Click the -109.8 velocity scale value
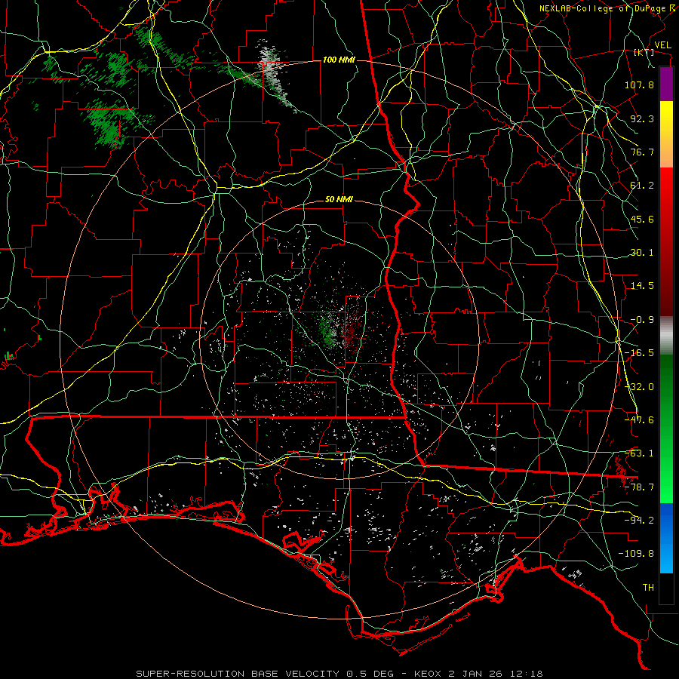This screenshot has height=679, width=679. 636,554
